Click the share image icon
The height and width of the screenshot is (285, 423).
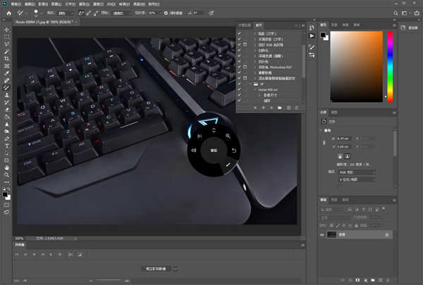[417, 13]
